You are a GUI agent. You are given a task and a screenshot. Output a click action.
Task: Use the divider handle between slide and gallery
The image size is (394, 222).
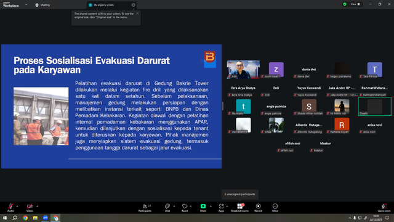coord(223,106)
